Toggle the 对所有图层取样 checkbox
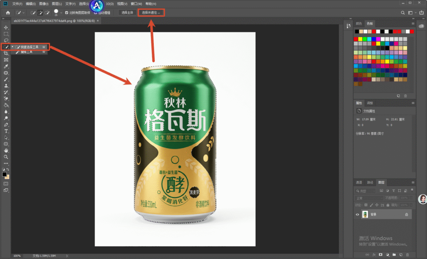The width and height of the screenshot is (427, 259). 67,13
